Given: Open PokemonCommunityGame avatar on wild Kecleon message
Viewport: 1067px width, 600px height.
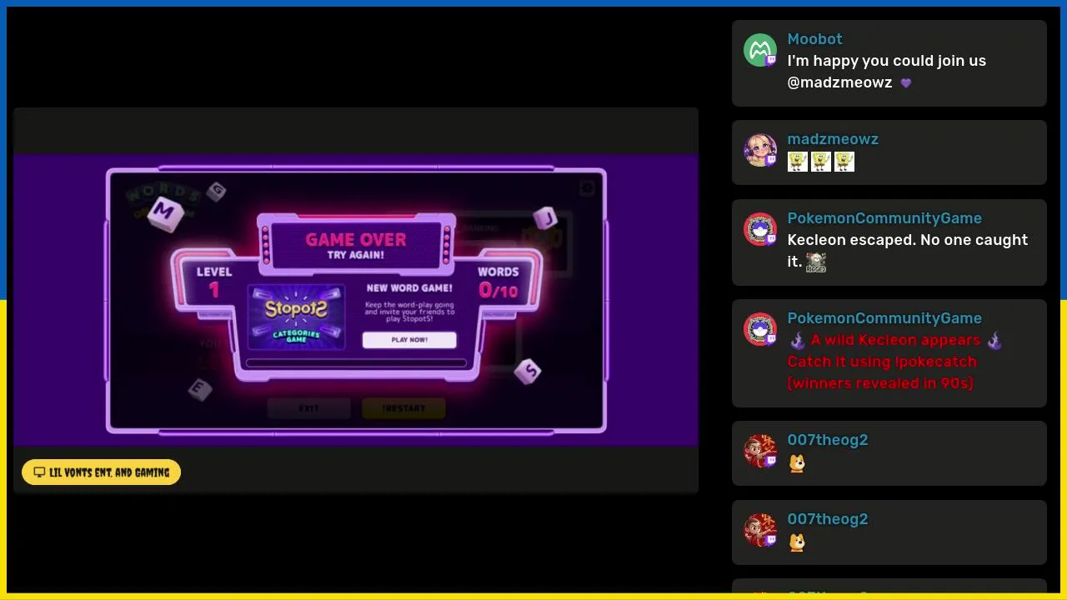Looking at the screenshot, I should [760, 330].
